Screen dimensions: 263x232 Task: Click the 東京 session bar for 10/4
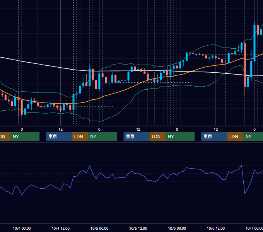point(59,136)
